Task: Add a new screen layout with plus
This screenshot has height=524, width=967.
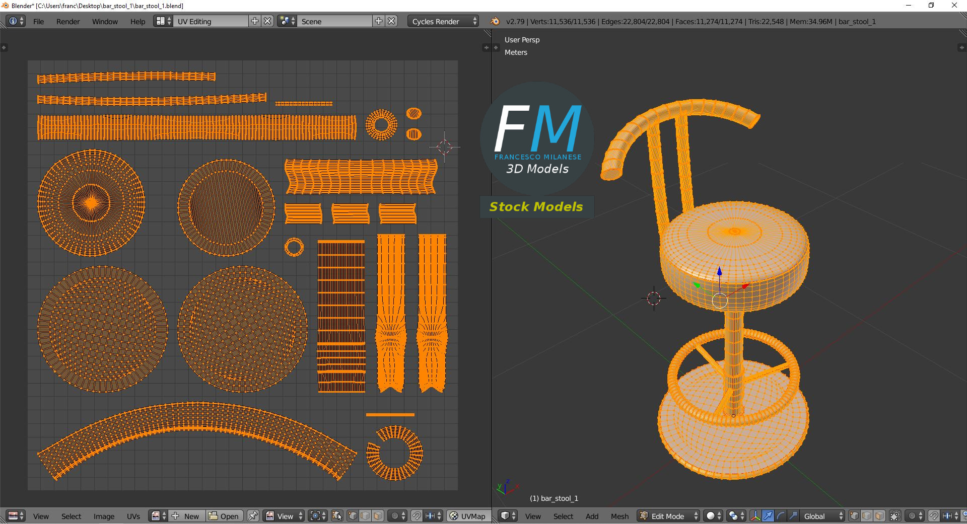Action: point(255,21)
